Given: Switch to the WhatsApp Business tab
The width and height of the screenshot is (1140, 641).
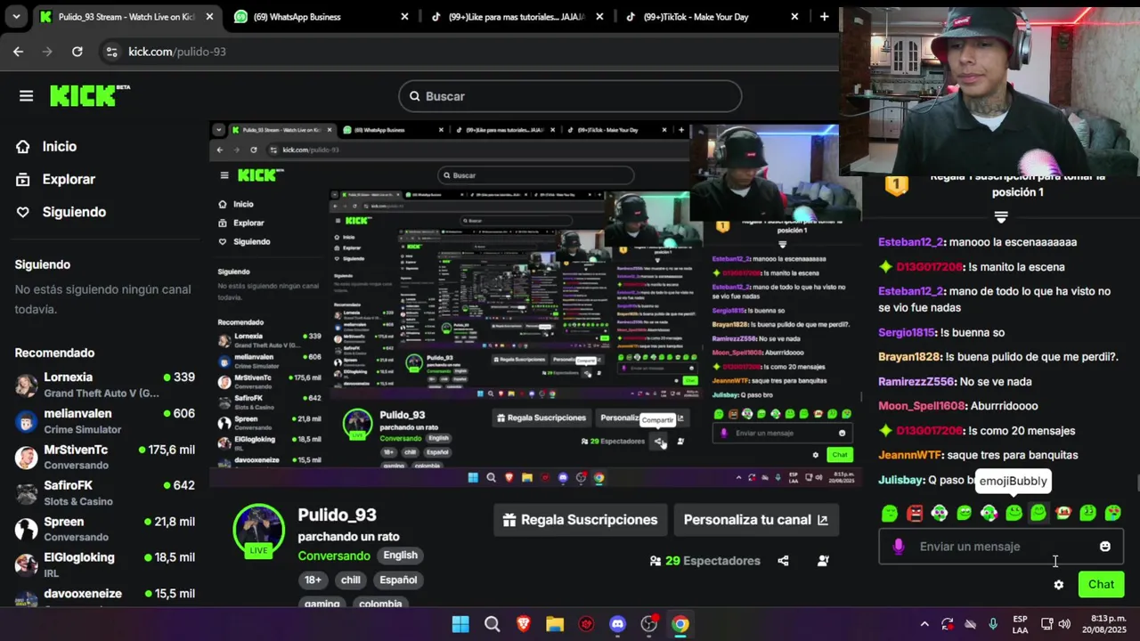Looking at the screenshot, I should pos(321,16).
